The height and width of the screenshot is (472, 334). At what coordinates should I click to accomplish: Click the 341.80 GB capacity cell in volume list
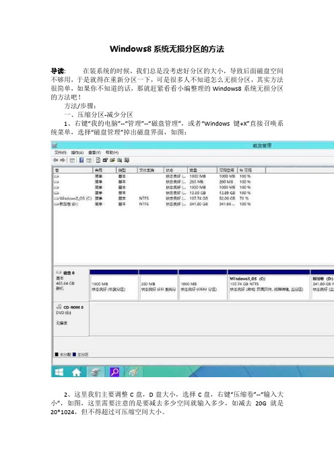tap(199, 204)
